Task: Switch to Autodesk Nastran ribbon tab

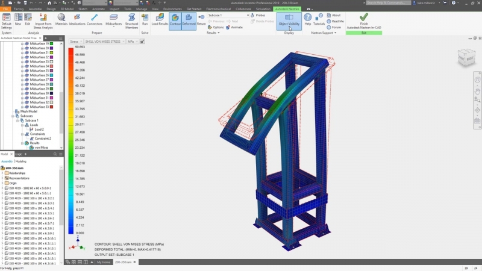Action: coord(287,9)
